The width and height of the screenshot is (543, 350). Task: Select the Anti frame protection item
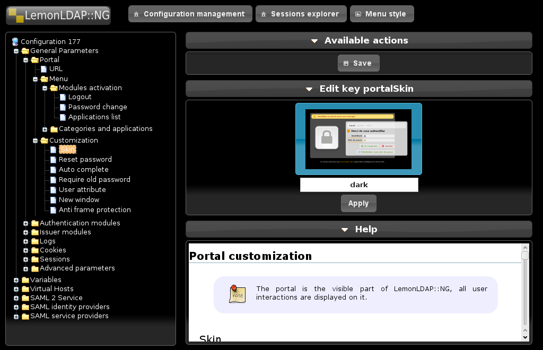pos(94,210)
